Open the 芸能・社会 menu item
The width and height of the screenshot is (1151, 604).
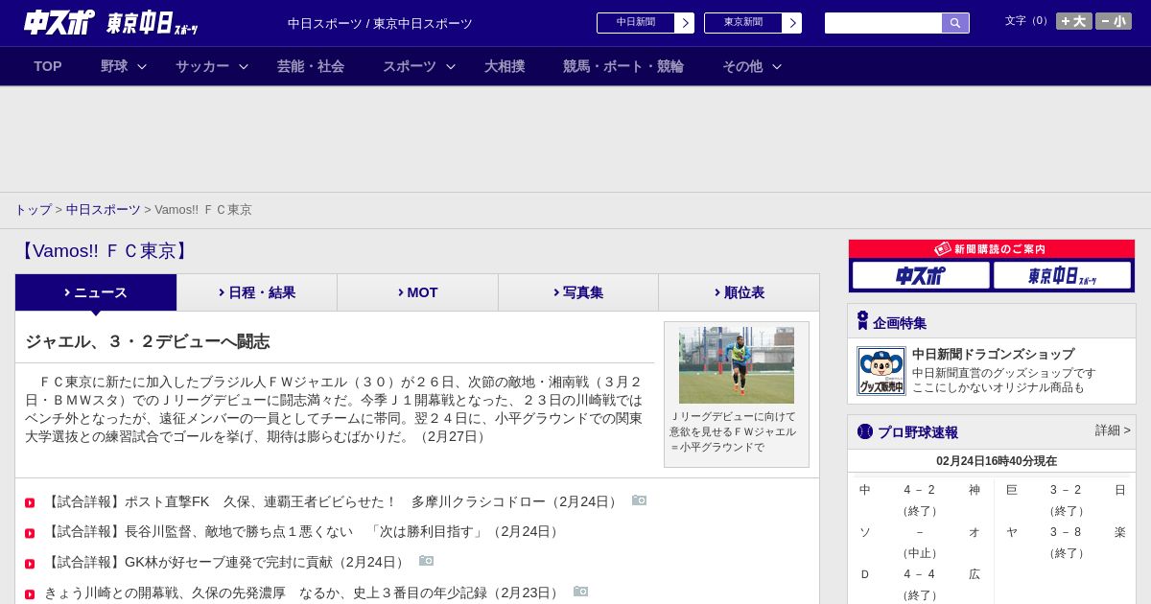click(311, 66)
